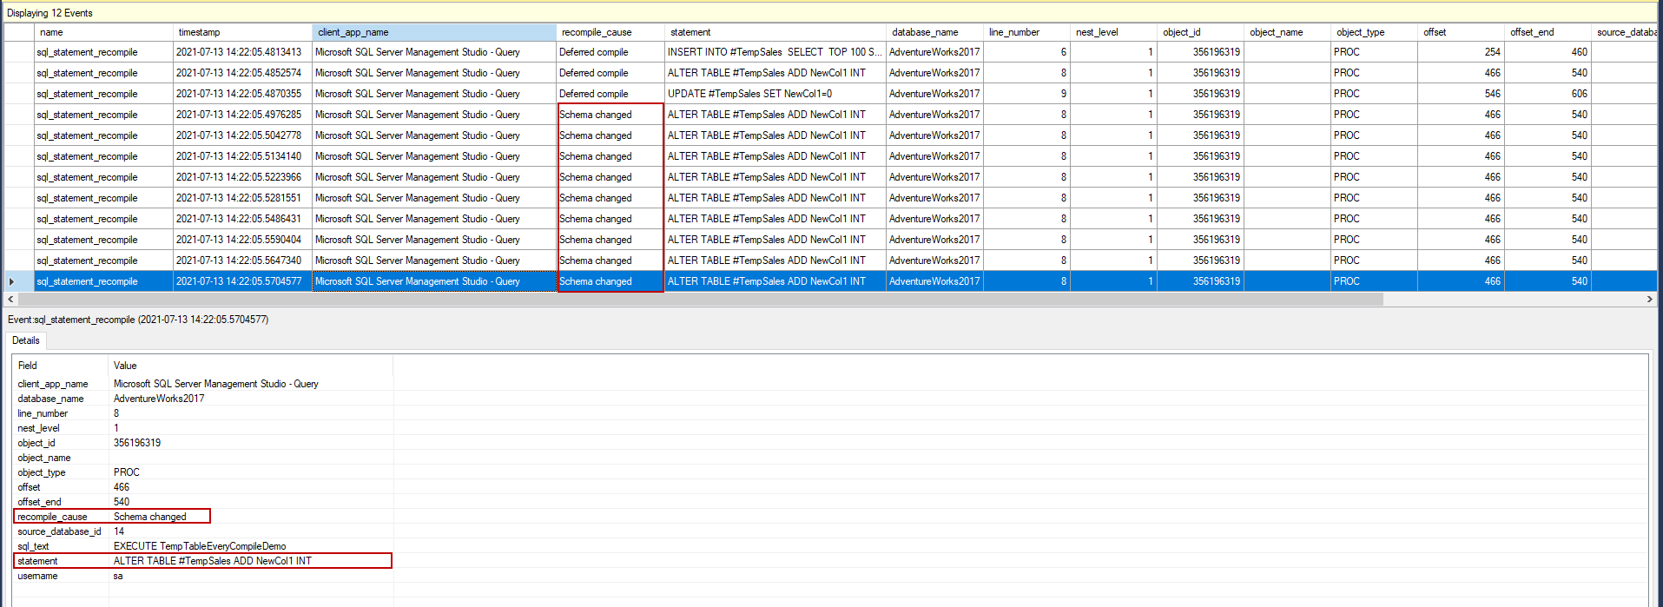The height and width of the screenshot is (607, 1663).
Task: Select the row with timestamp 14:22:05.5134140
Action: (x=830, y=156)
